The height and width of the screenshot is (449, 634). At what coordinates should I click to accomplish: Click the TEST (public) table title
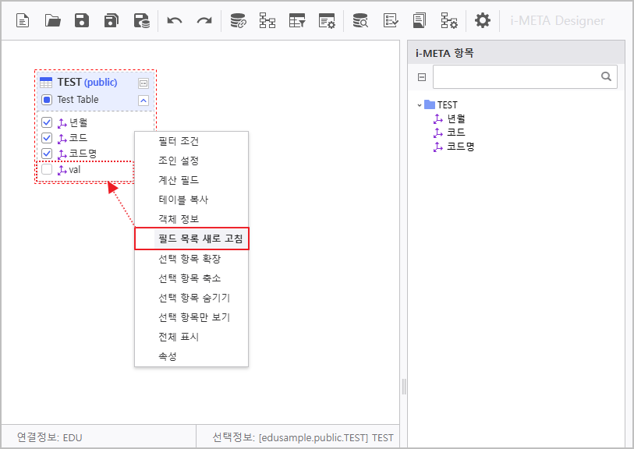(87, 83)
